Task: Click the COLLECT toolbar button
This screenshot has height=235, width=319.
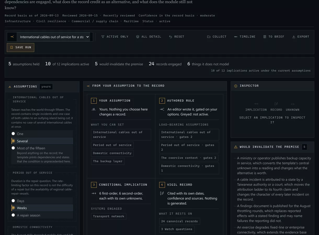Action: click(217, 37)
